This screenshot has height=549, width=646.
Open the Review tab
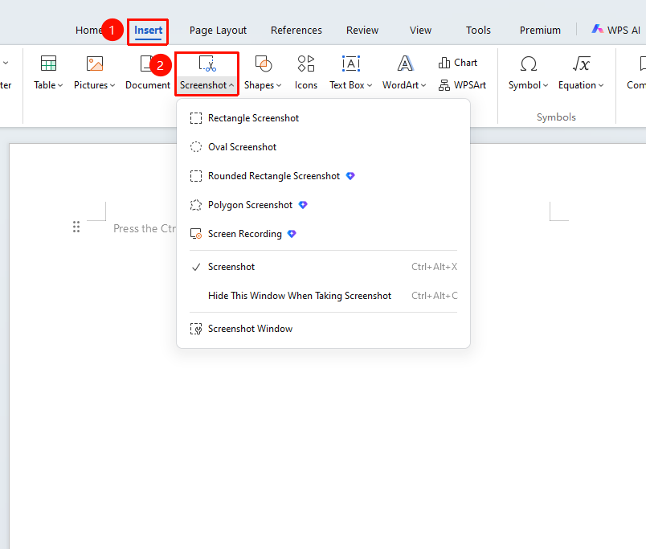(362, 31)
